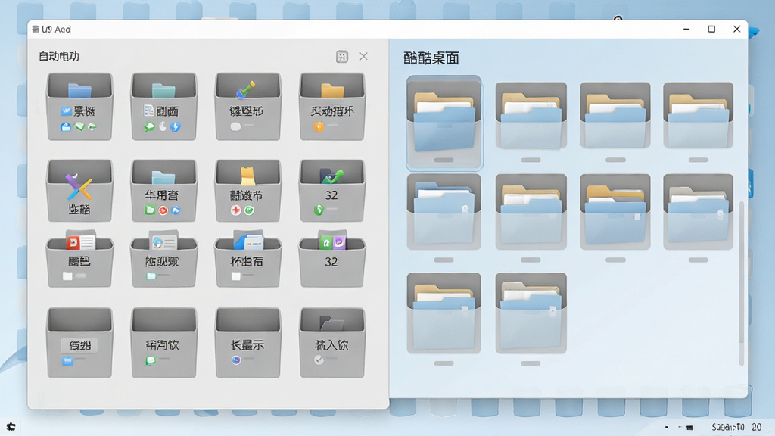Image resolution: width=775 pixels, height=436 pixels.
Task: Close the "自动电动" panel
Action: point(363,56)
